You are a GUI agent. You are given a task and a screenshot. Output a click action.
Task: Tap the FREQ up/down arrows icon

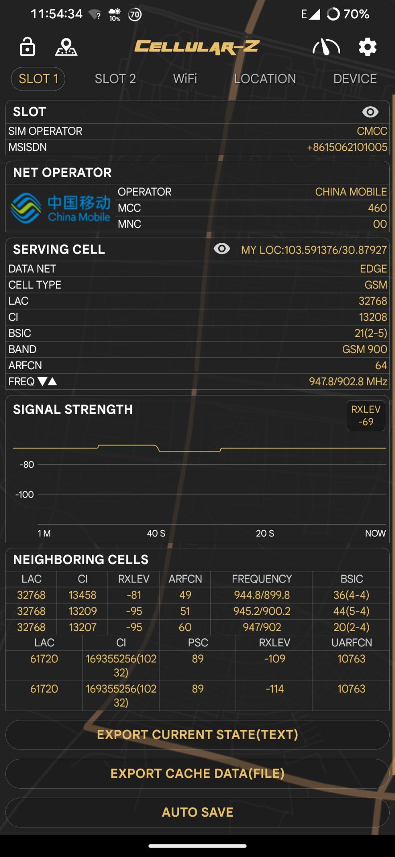[47, 382]
